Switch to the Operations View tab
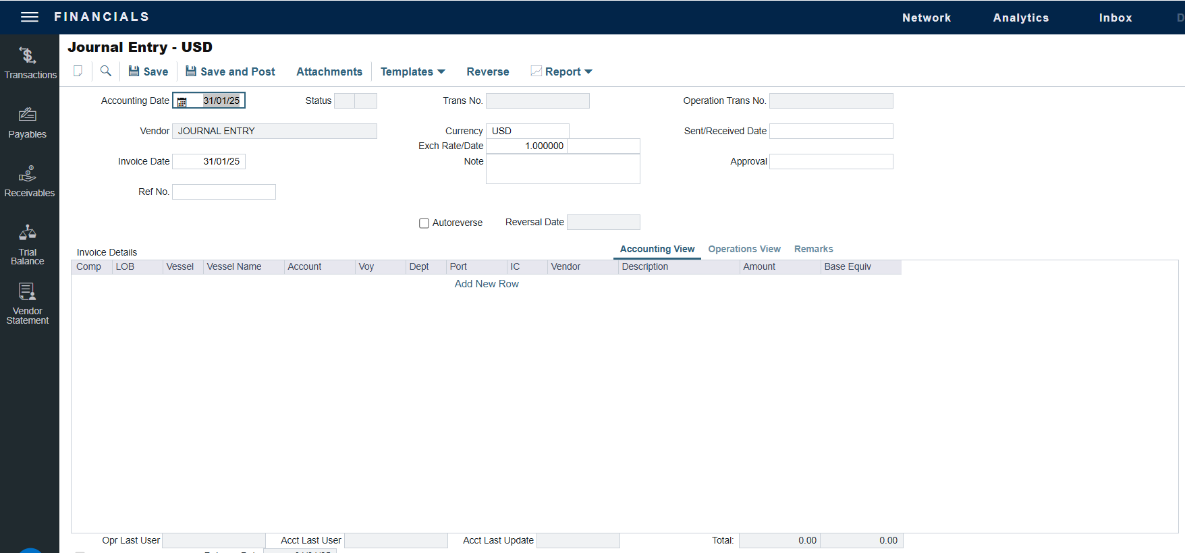The height and width of the screenshot is (553, 1185). [744, 249]
